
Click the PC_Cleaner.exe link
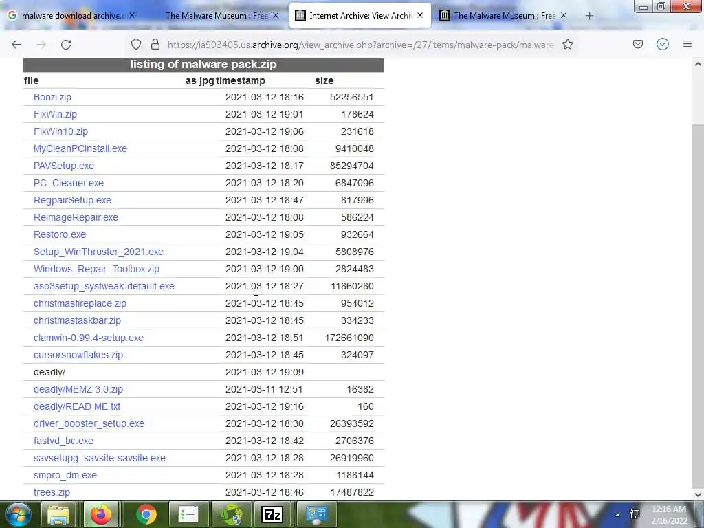pos(69,183)
